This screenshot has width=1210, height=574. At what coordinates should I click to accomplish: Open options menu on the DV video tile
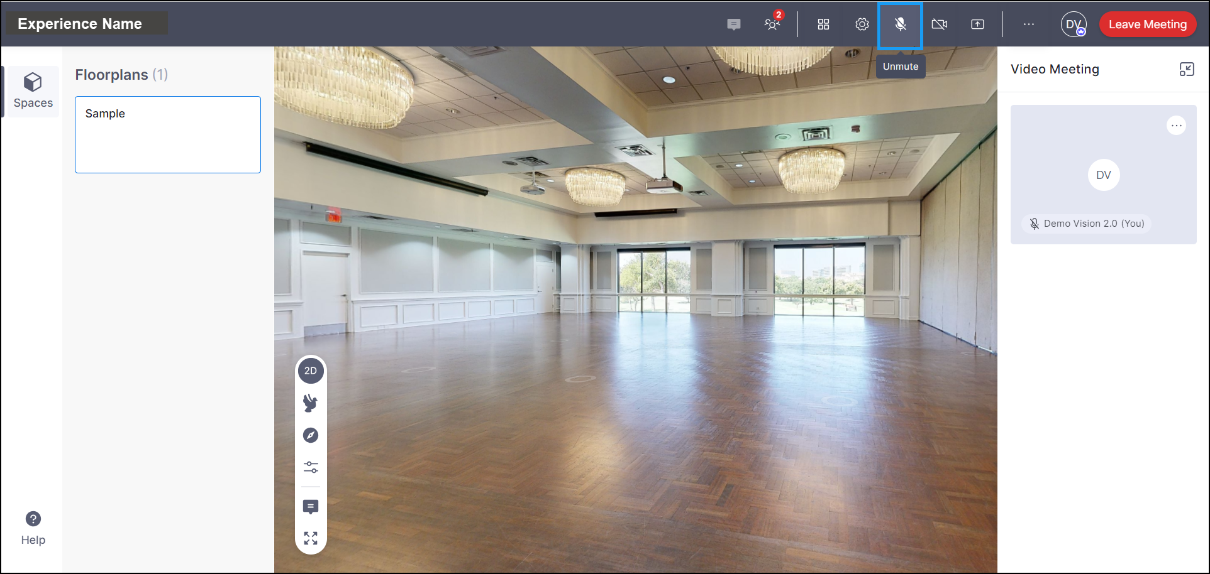[1176, 126]
